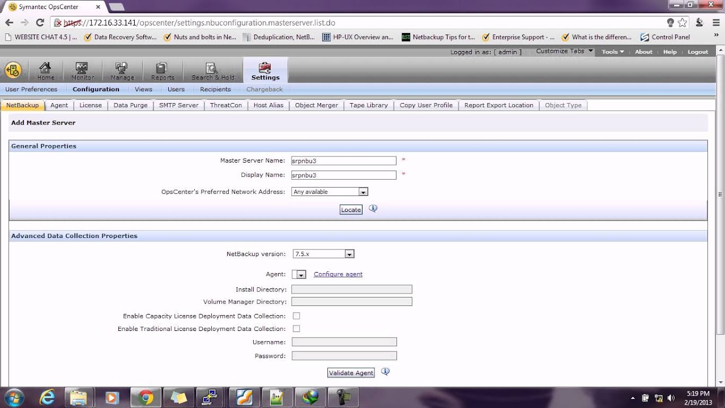Screen dimensions: 725x408
Task: Open the Recipients submenu
Action: (x=215, y=89)
